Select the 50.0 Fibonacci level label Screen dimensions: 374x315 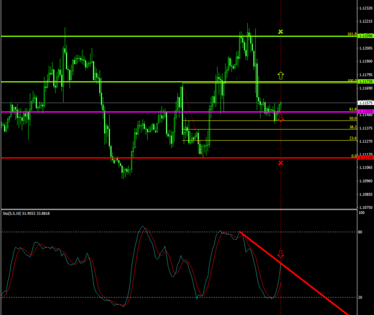(353, 118)
